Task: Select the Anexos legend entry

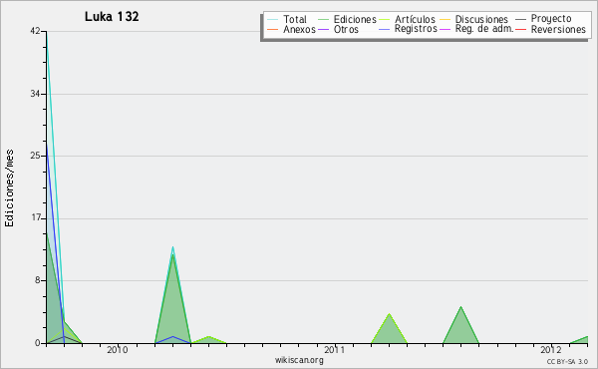Action: (x=299, y=29)
